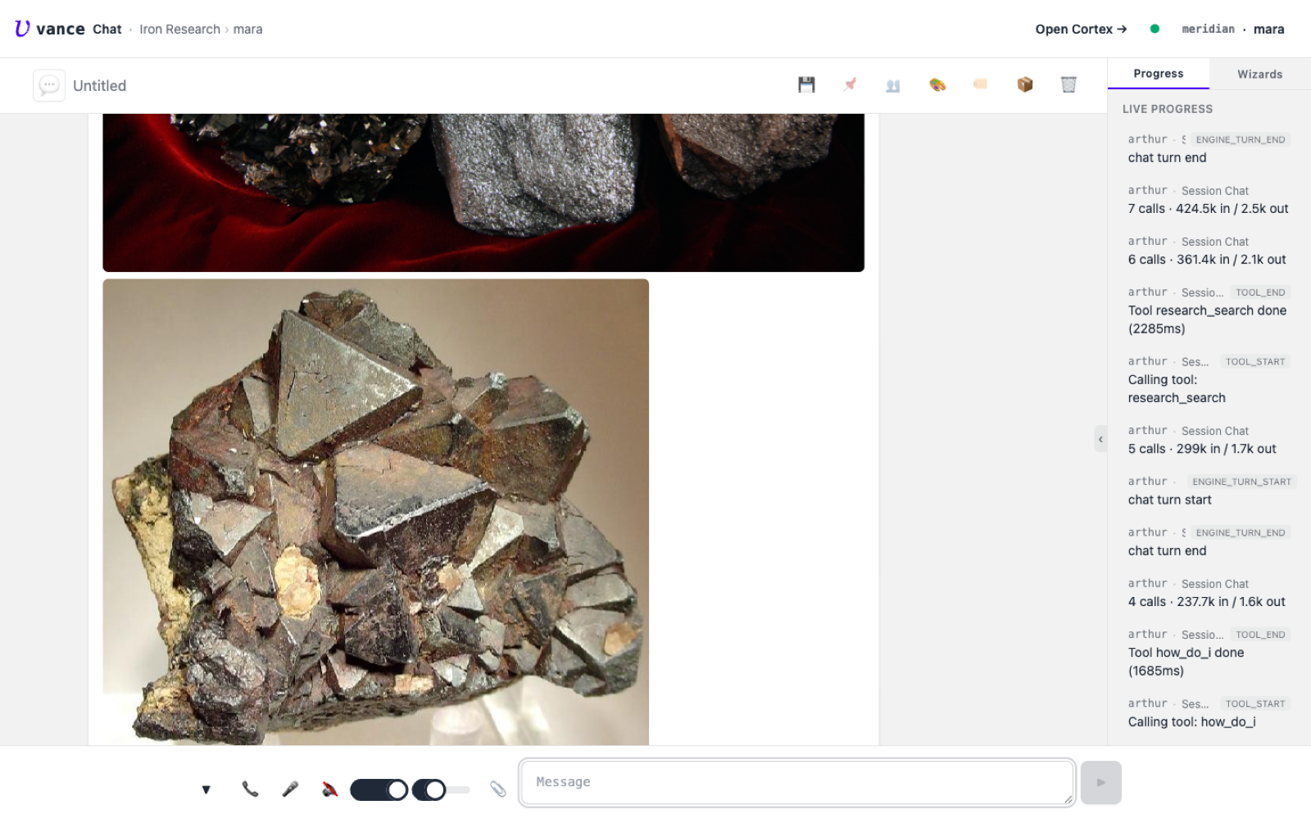Open the Chat section in header
The image size is (1311, 819).
click(107, 29)
